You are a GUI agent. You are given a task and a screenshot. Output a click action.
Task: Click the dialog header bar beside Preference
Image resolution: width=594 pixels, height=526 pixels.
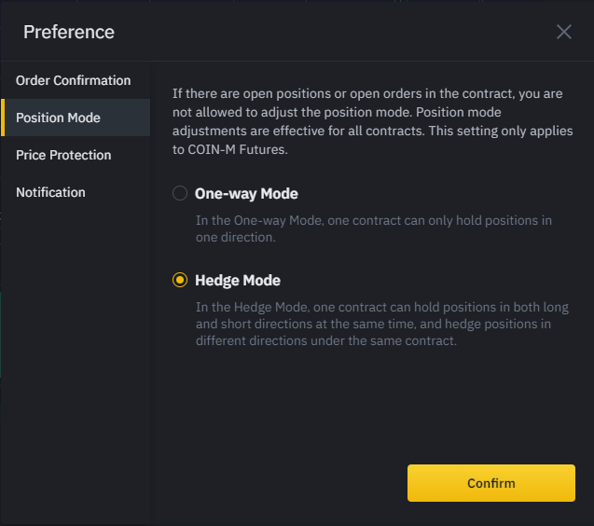coord(326,32)
